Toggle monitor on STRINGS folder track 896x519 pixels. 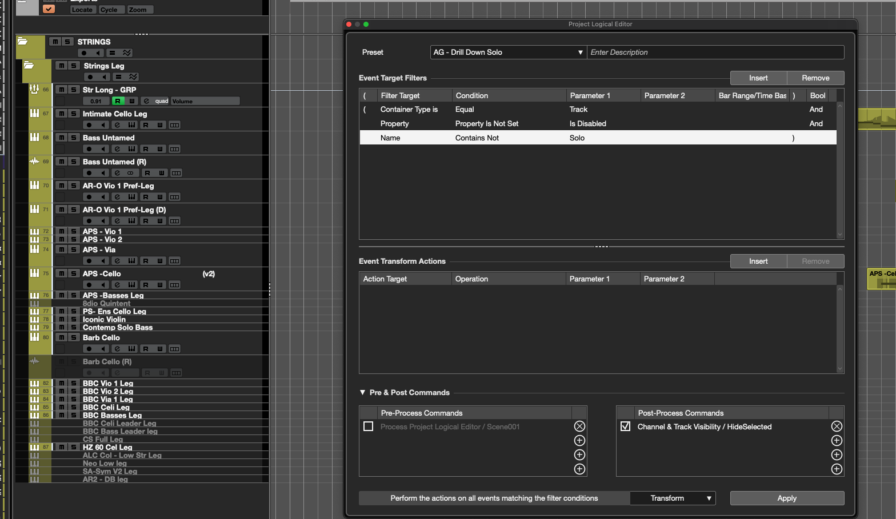[98, 53]
